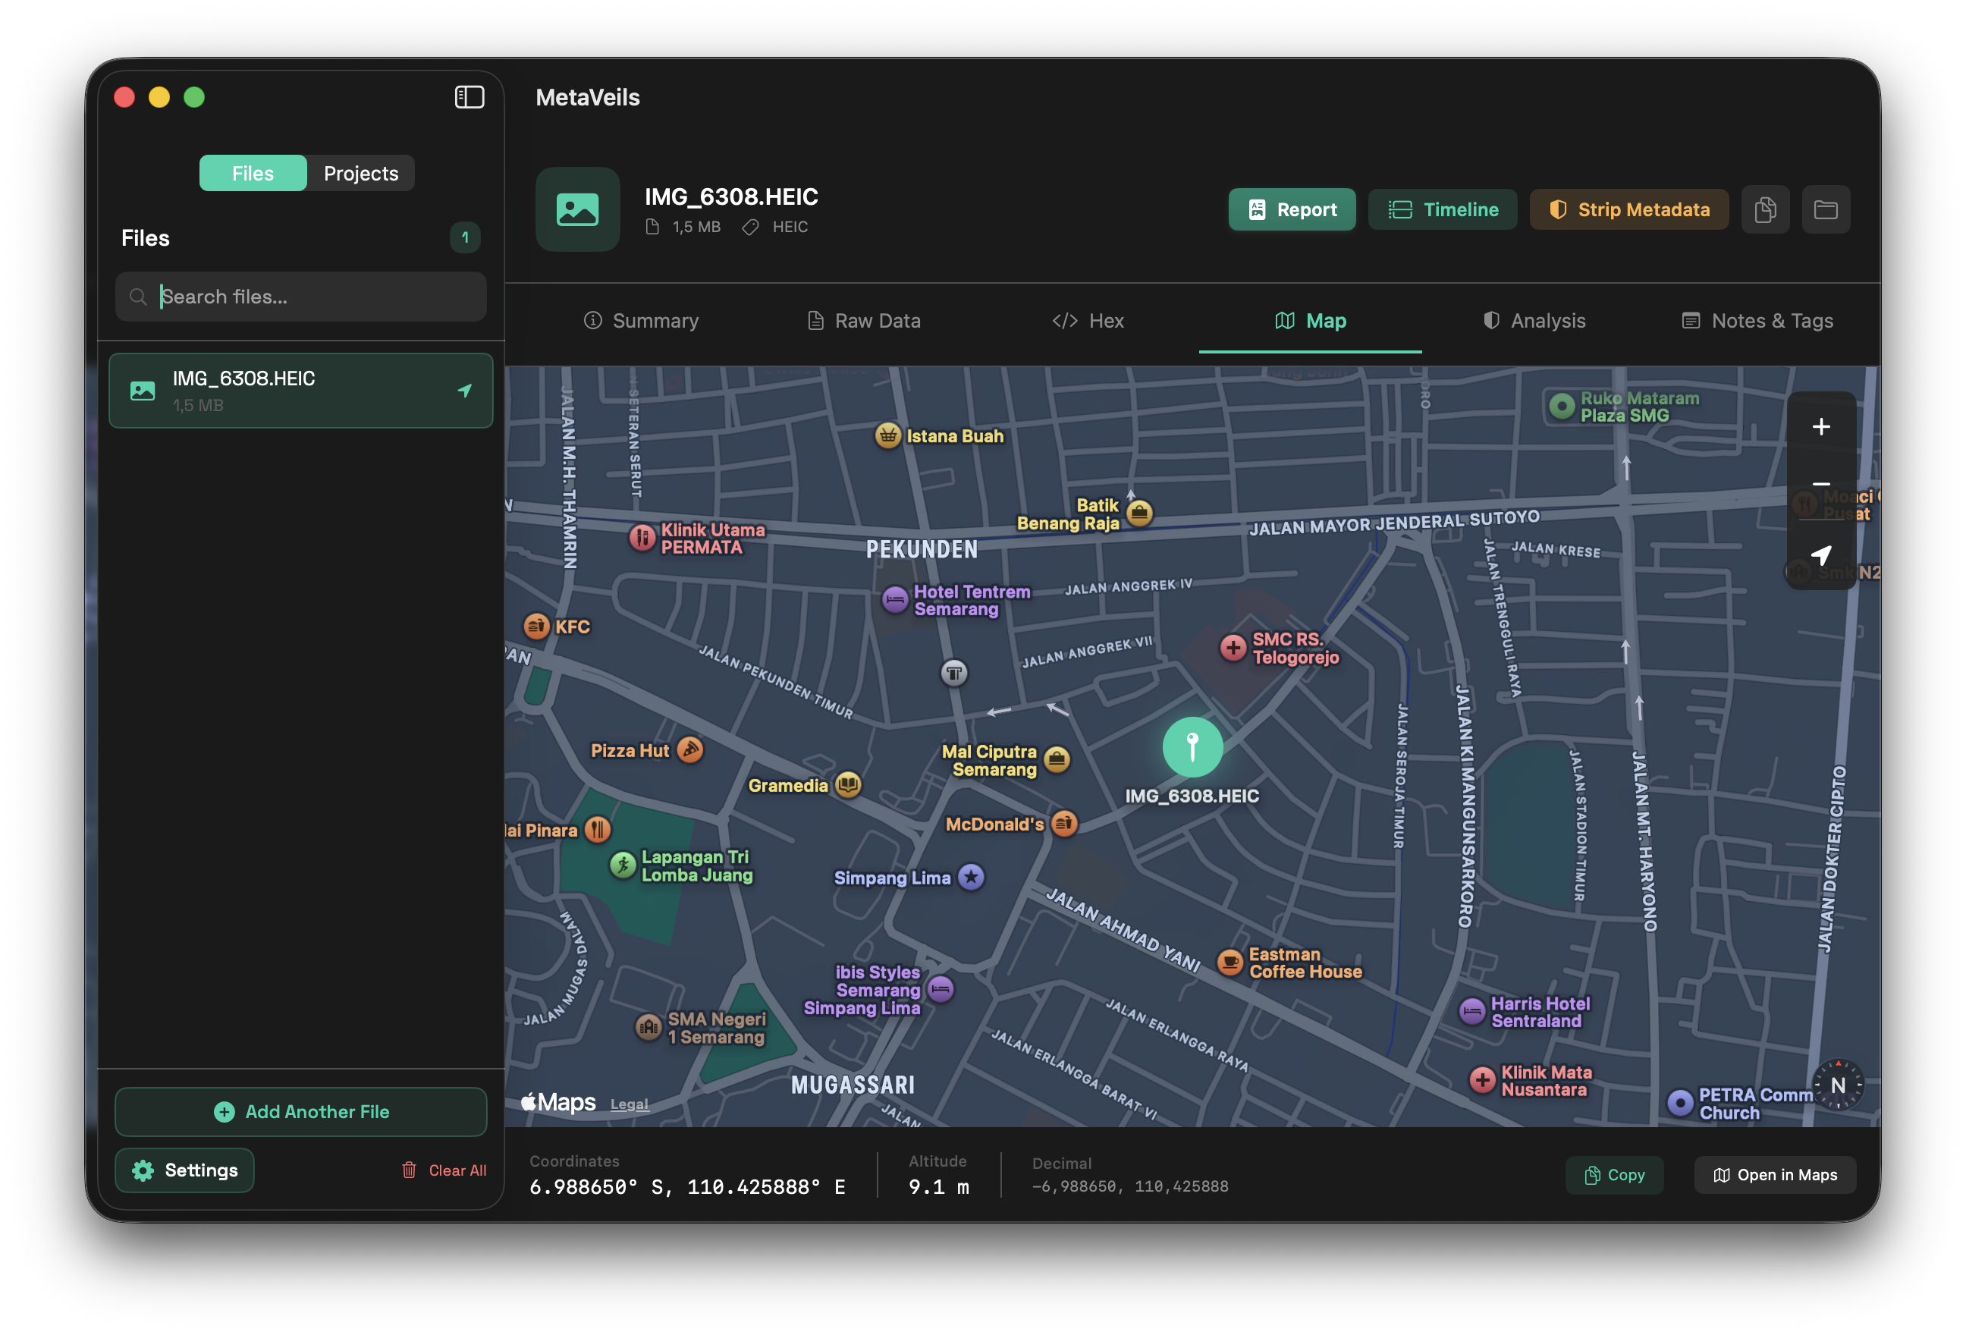This screenshot has height=1335, width=1966.
Task: Zoom in the map with plus button
Action: [1820, 426]
